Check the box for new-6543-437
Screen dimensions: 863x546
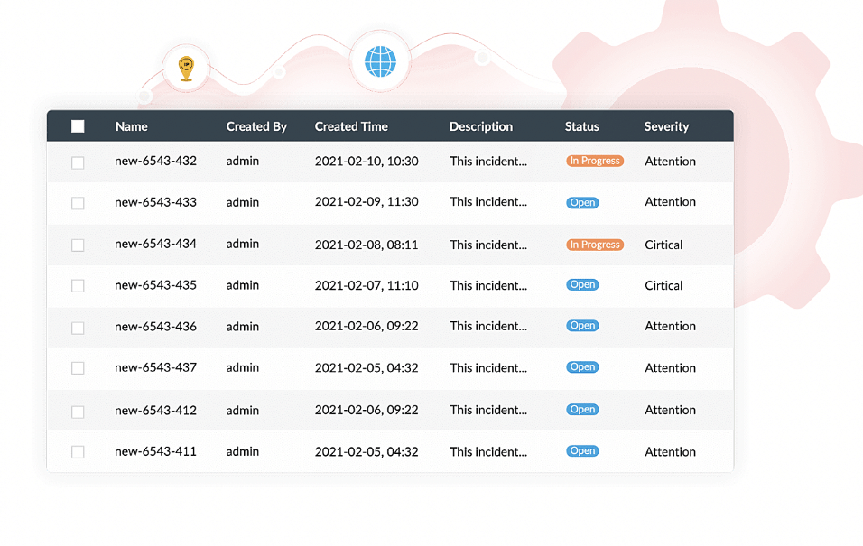tap(78, 367)
